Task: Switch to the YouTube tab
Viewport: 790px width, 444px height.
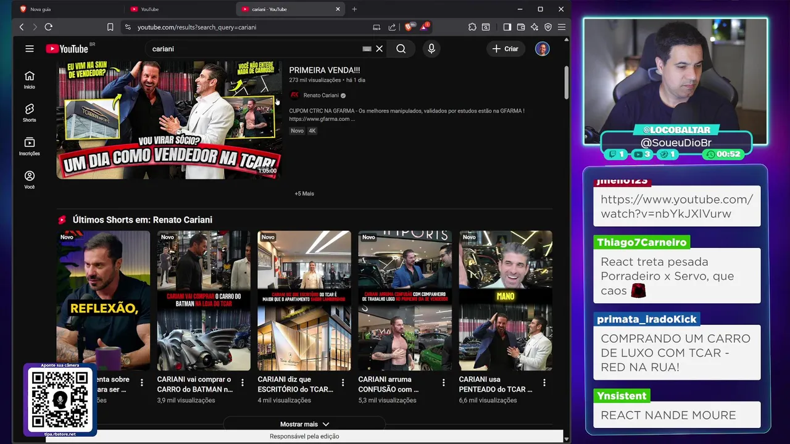Action: coord(179,9)
